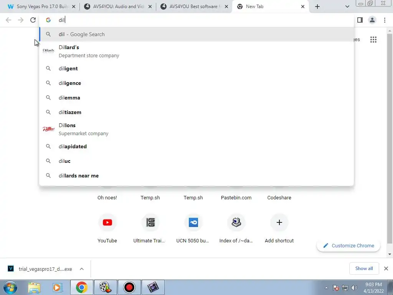Open the Codeshare shortcut
This screenshot has height=295, width=393.
[279, 197]
